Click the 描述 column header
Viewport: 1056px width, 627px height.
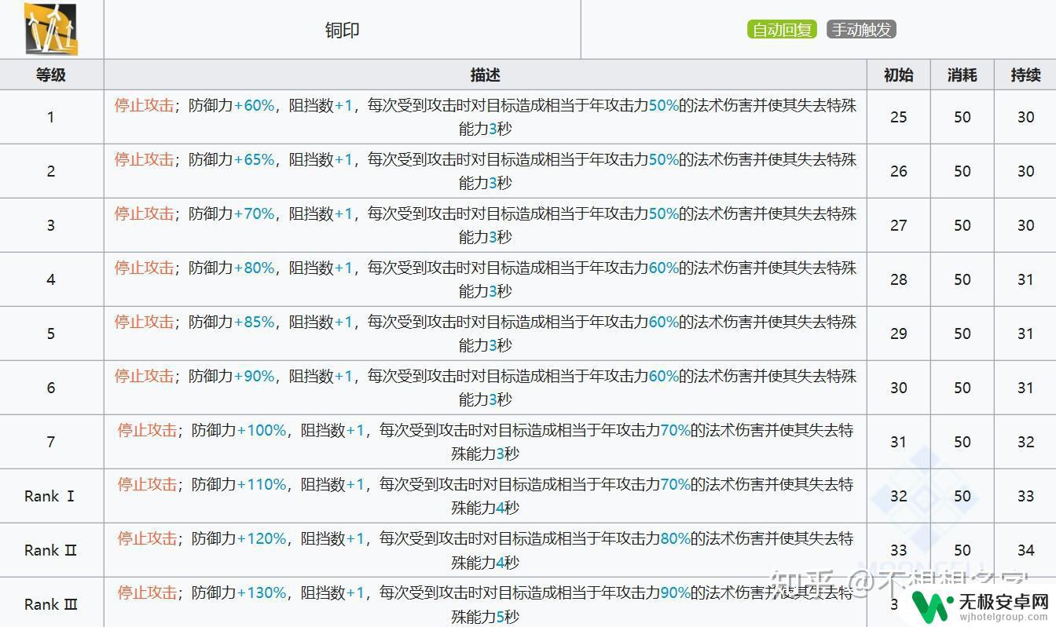pyautogui.click(x=485, y=75)
